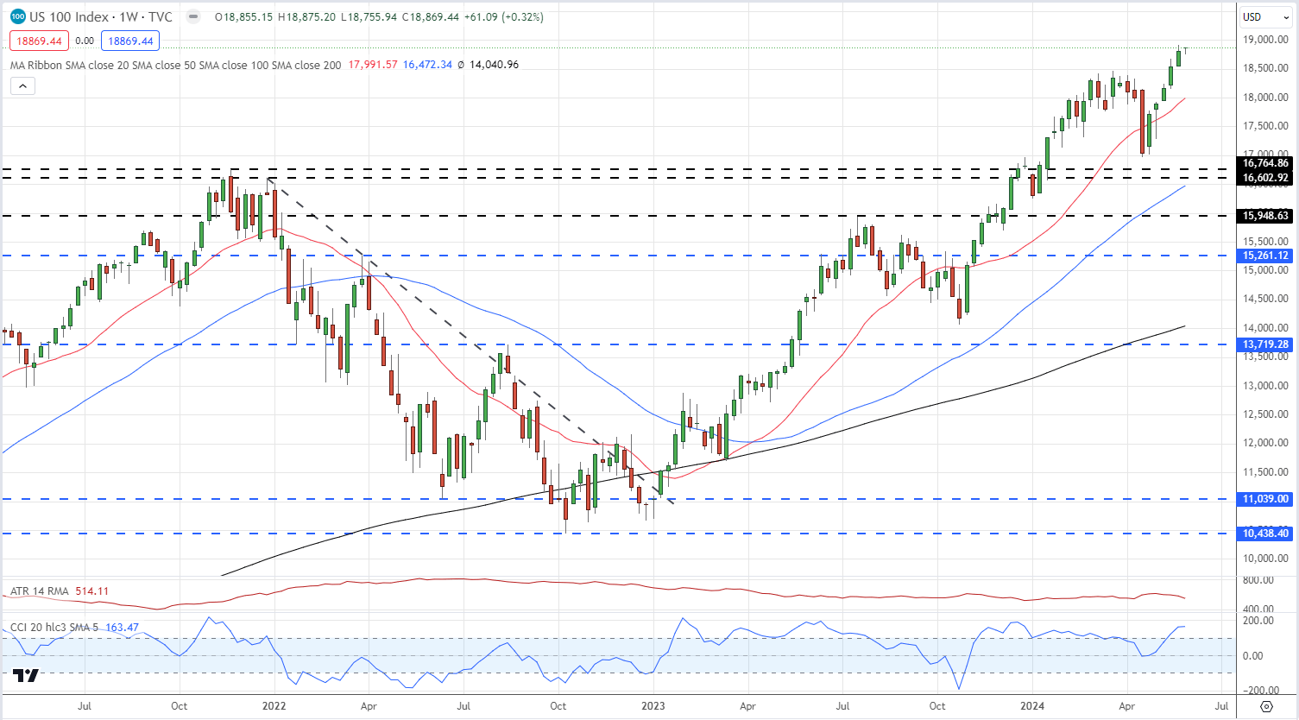Select the MA Ribbon indicator legend
Image resolution: width=1299 pixels, height=720 pixels.
(175, 65)
